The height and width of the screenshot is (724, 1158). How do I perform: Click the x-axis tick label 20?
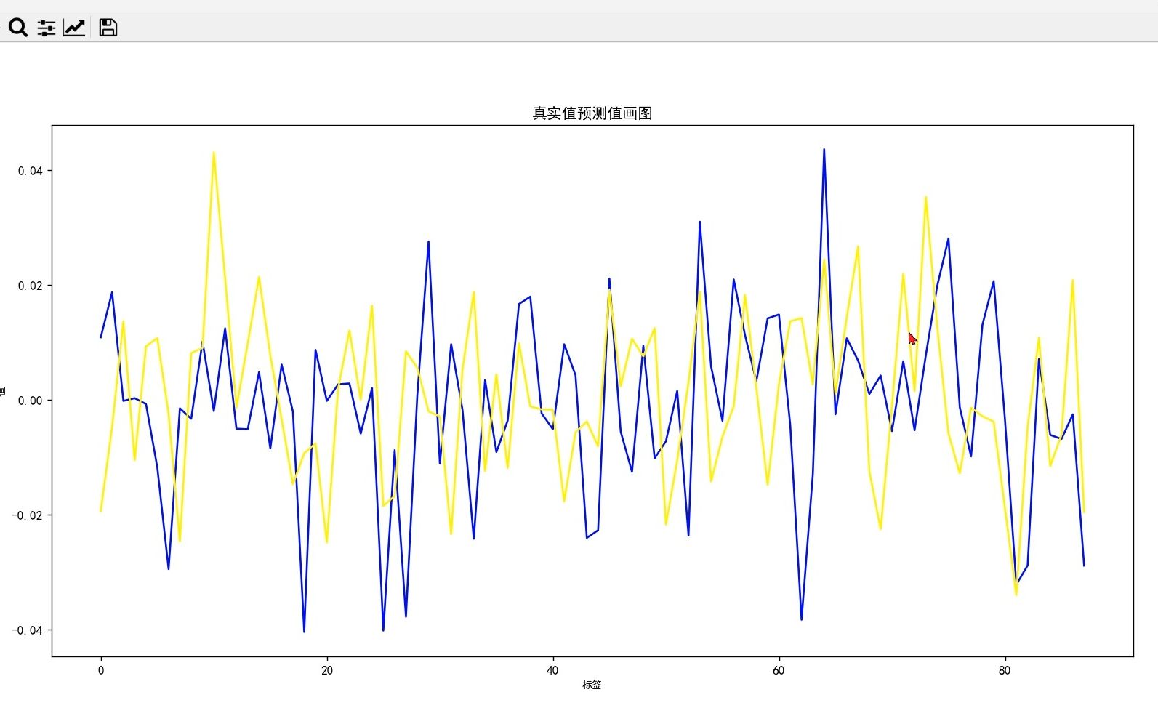327,670
